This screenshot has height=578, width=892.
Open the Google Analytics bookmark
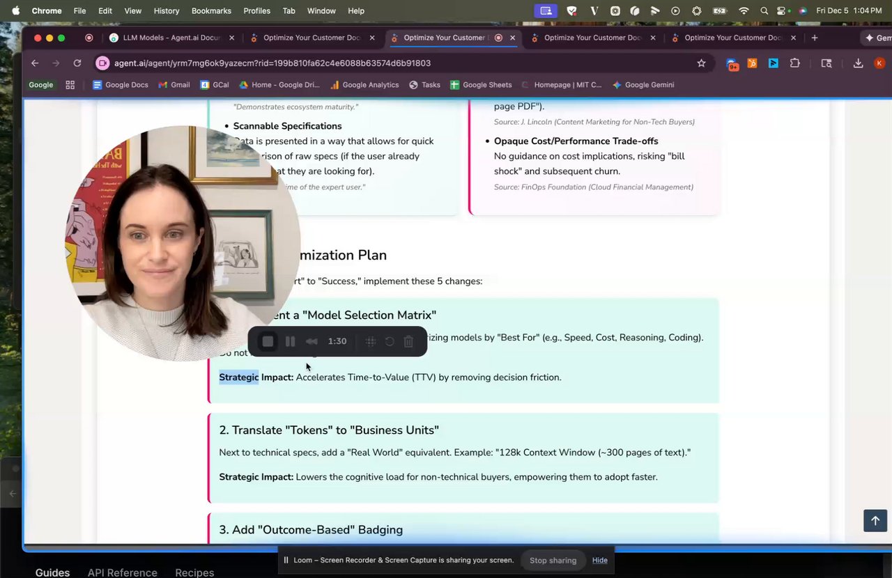click(x=364, y=85)
